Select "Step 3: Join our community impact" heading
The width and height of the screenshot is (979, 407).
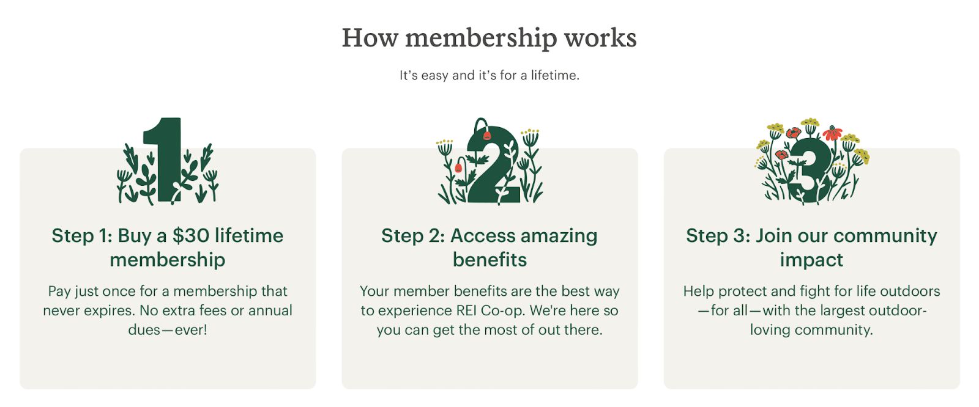tap(811, 248)
